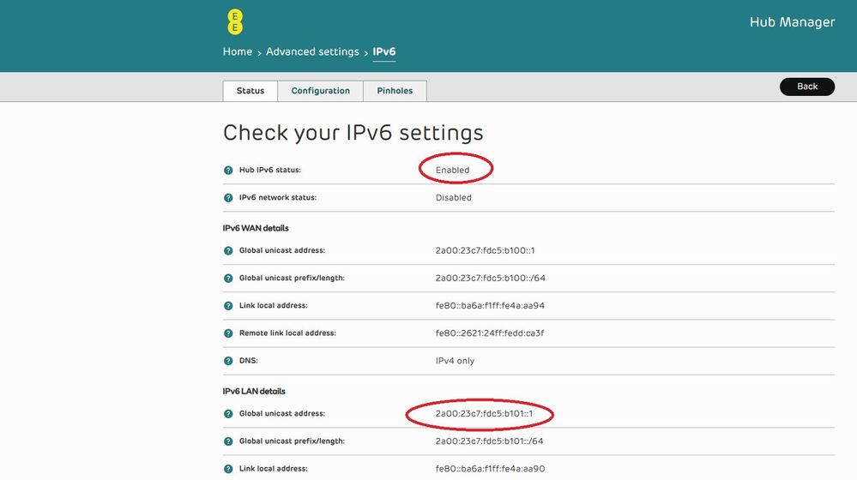This screenshot has height=480, width=857.
Task: Click the EE logo
Action: pyautogui.click(x=235, y=21)
